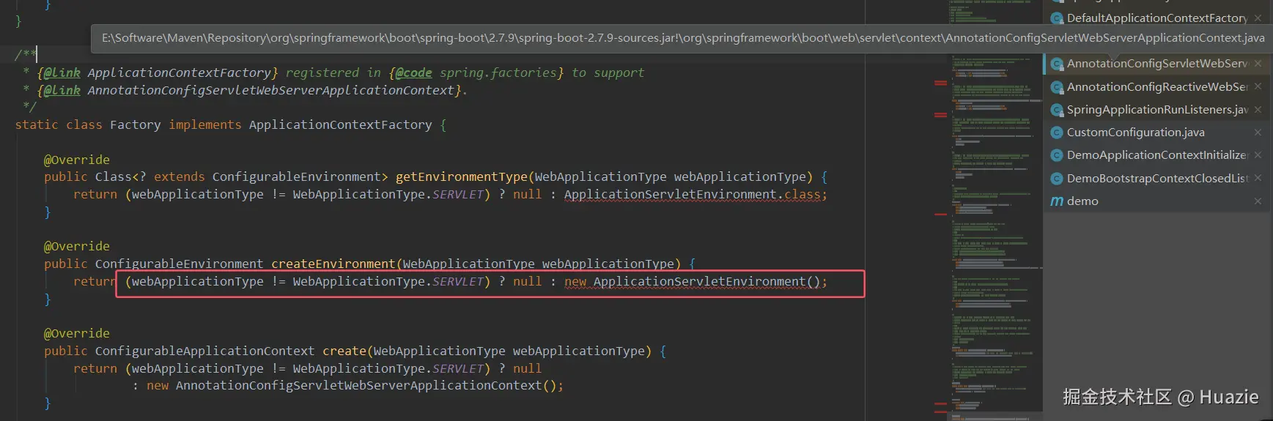
Task: Click SERVLET constant in getEnvironmentType body
Action: pos(458,194)
